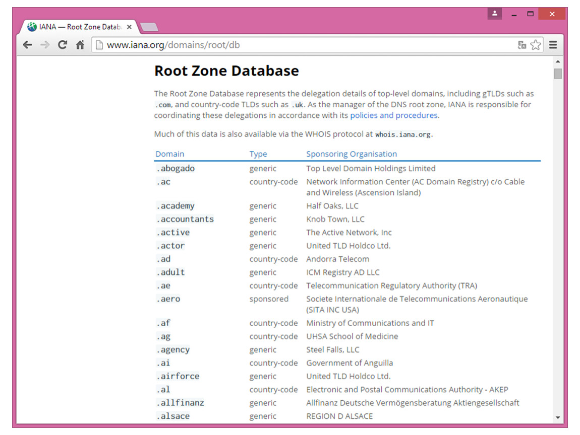Open the .allfinanz domain entry

[180, 403]
